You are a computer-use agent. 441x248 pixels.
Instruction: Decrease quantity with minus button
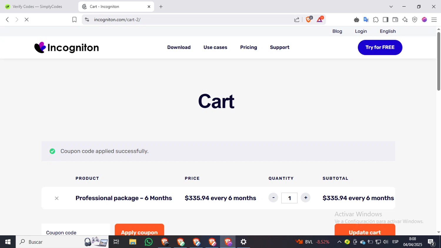pos(273,198)
